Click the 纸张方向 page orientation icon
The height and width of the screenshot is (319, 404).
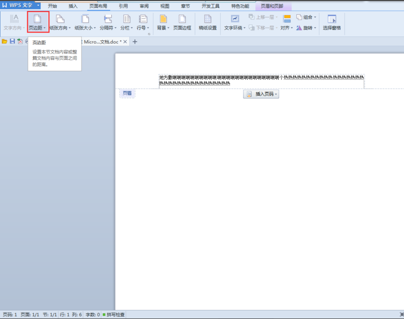coord(60,19)
